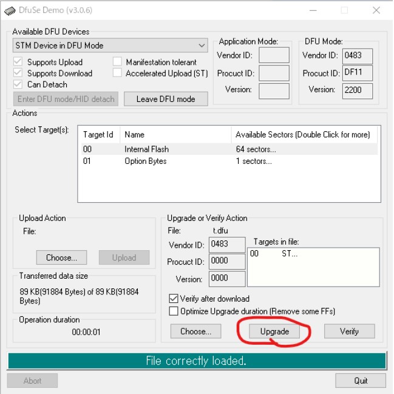Click the Abort button
The image size is (394, 394).
(32, 381)
